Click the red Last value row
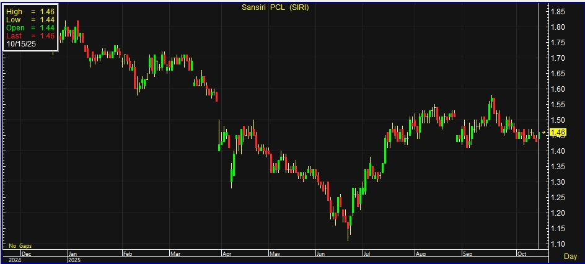This screenshot has width=585, height=264. pyautogui.click(x=31, y=36)
